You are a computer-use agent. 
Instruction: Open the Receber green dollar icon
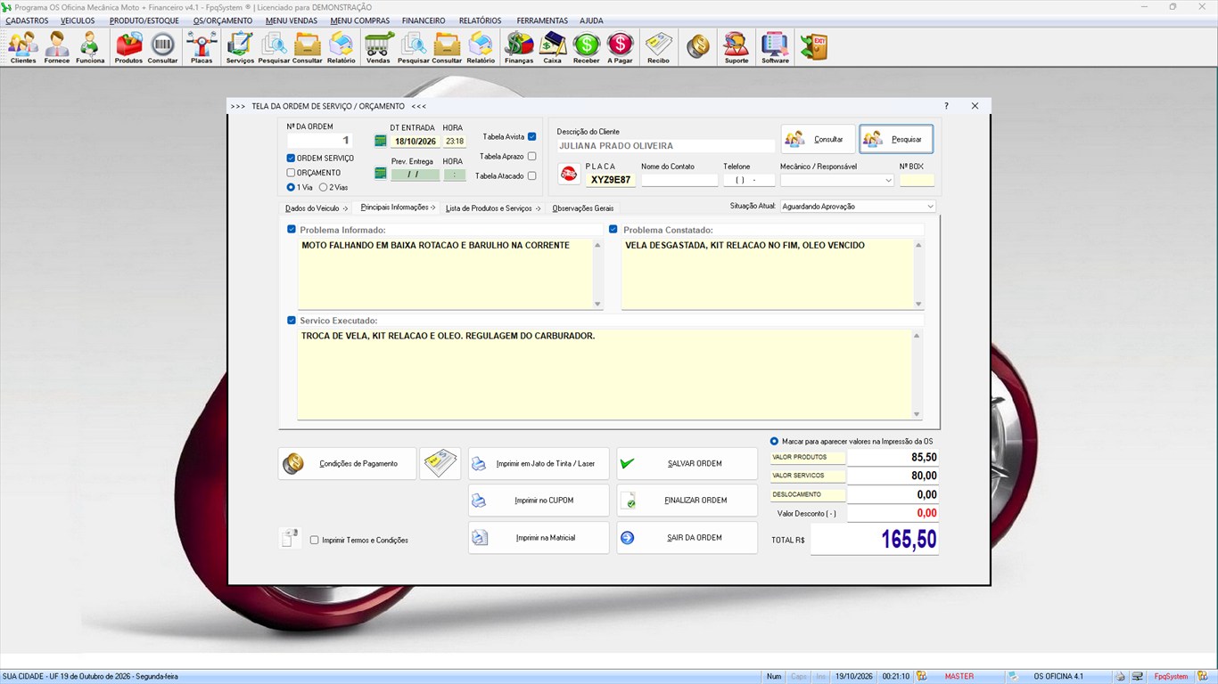point(587,47)
